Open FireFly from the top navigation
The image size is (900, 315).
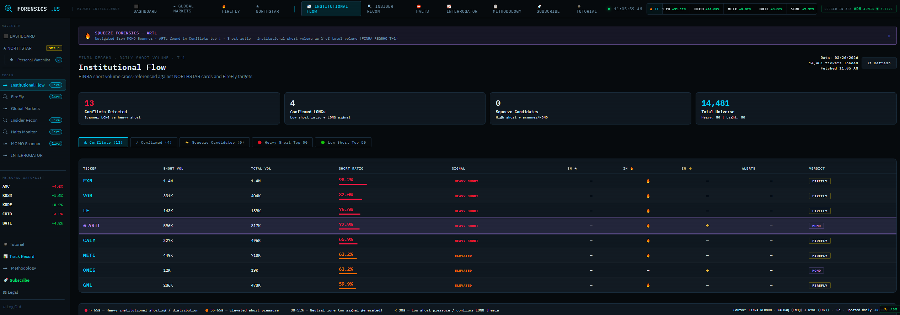point(231,9)
